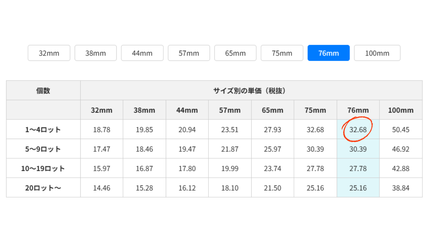
Task: Switch to the 44mm size button
Action: pos(142,53)
